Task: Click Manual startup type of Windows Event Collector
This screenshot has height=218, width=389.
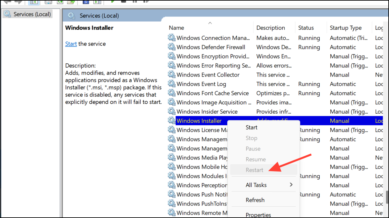Action: coord(339,75)
